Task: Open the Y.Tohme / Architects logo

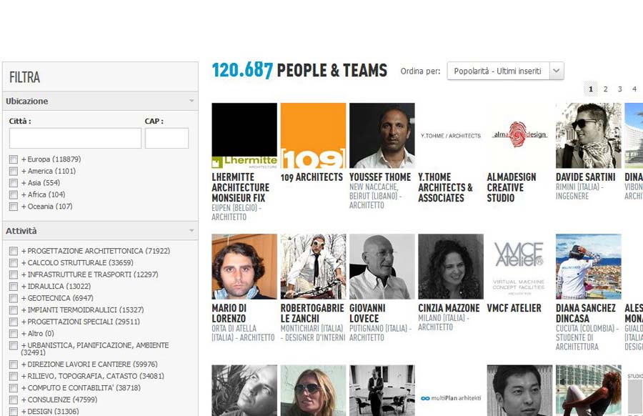Action: (x=451, y=135)
